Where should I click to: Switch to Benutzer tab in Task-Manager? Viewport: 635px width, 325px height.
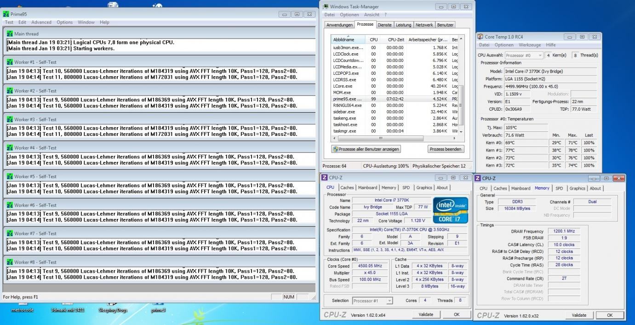(x=445, y=25)
